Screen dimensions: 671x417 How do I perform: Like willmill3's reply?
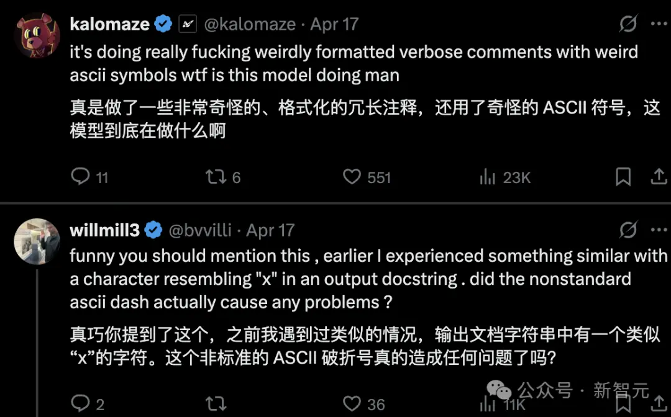coord(352,403)
